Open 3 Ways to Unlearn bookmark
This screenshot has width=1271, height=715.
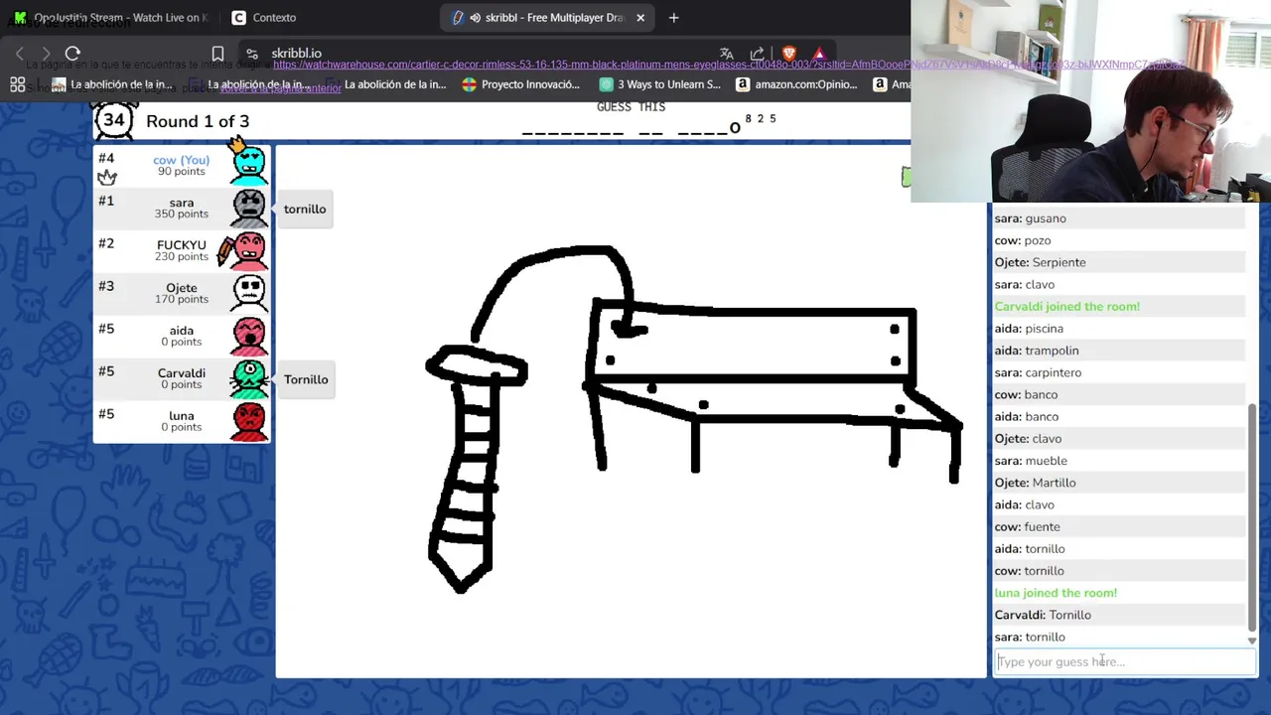pos(659,84)
